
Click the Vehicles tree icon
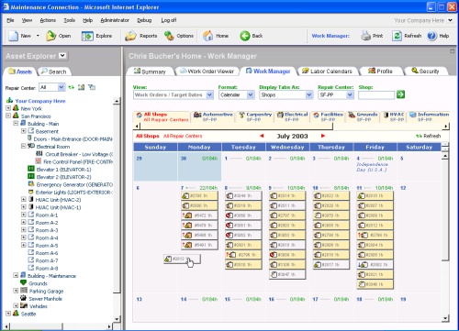24,305
